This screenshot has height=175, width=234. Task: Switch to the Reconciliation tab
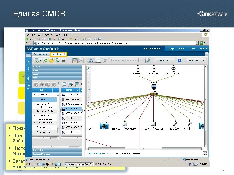point(41,54)
